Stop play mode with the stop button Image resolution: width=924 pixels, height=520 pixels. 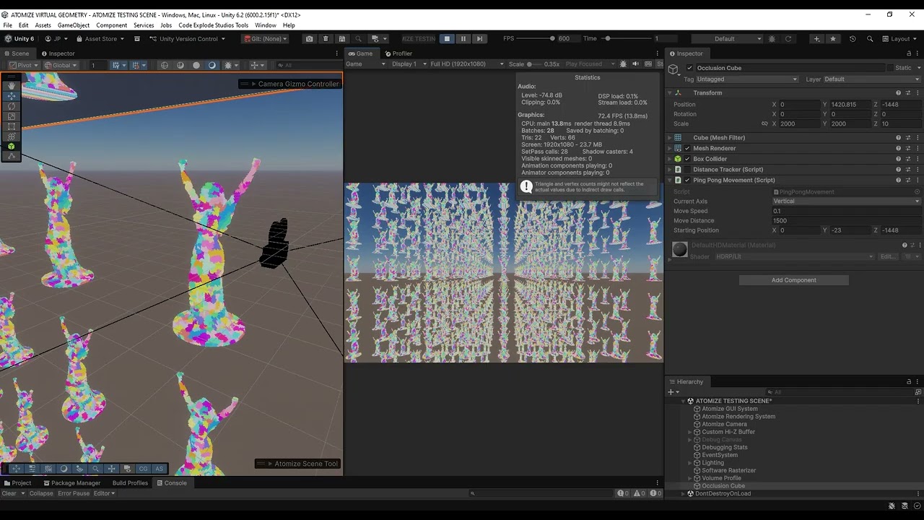(x=447, y=39)
